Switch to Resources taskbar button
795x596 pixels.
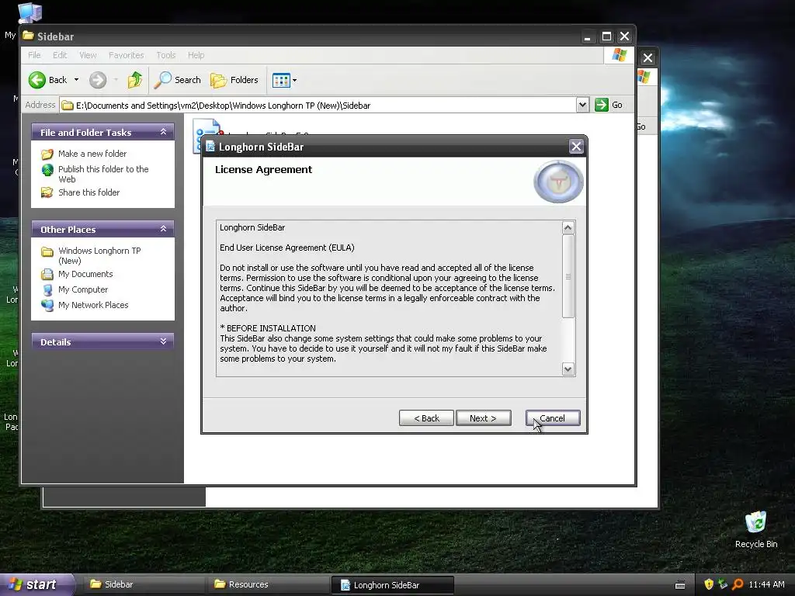click(268, 584)
